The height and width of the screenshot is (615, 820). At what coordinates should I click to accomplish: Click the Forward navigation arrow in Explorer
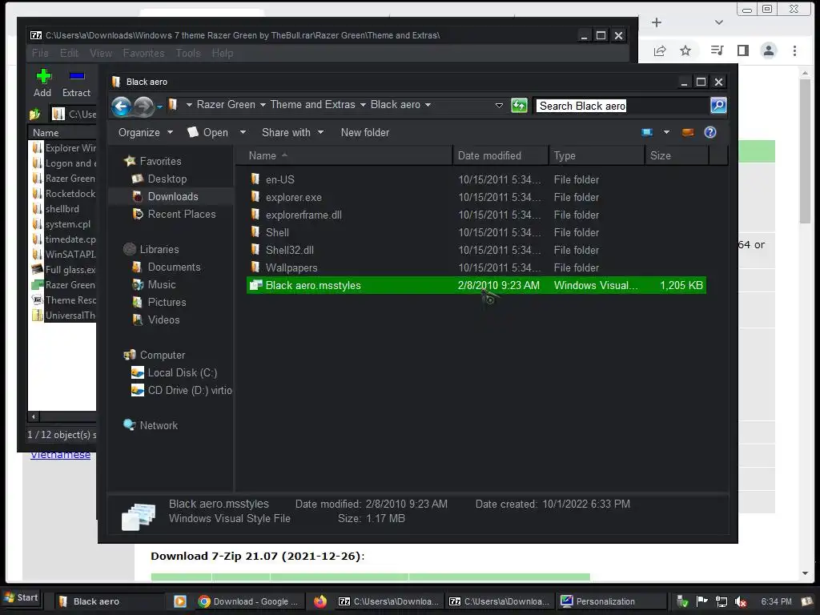(144, 107)
